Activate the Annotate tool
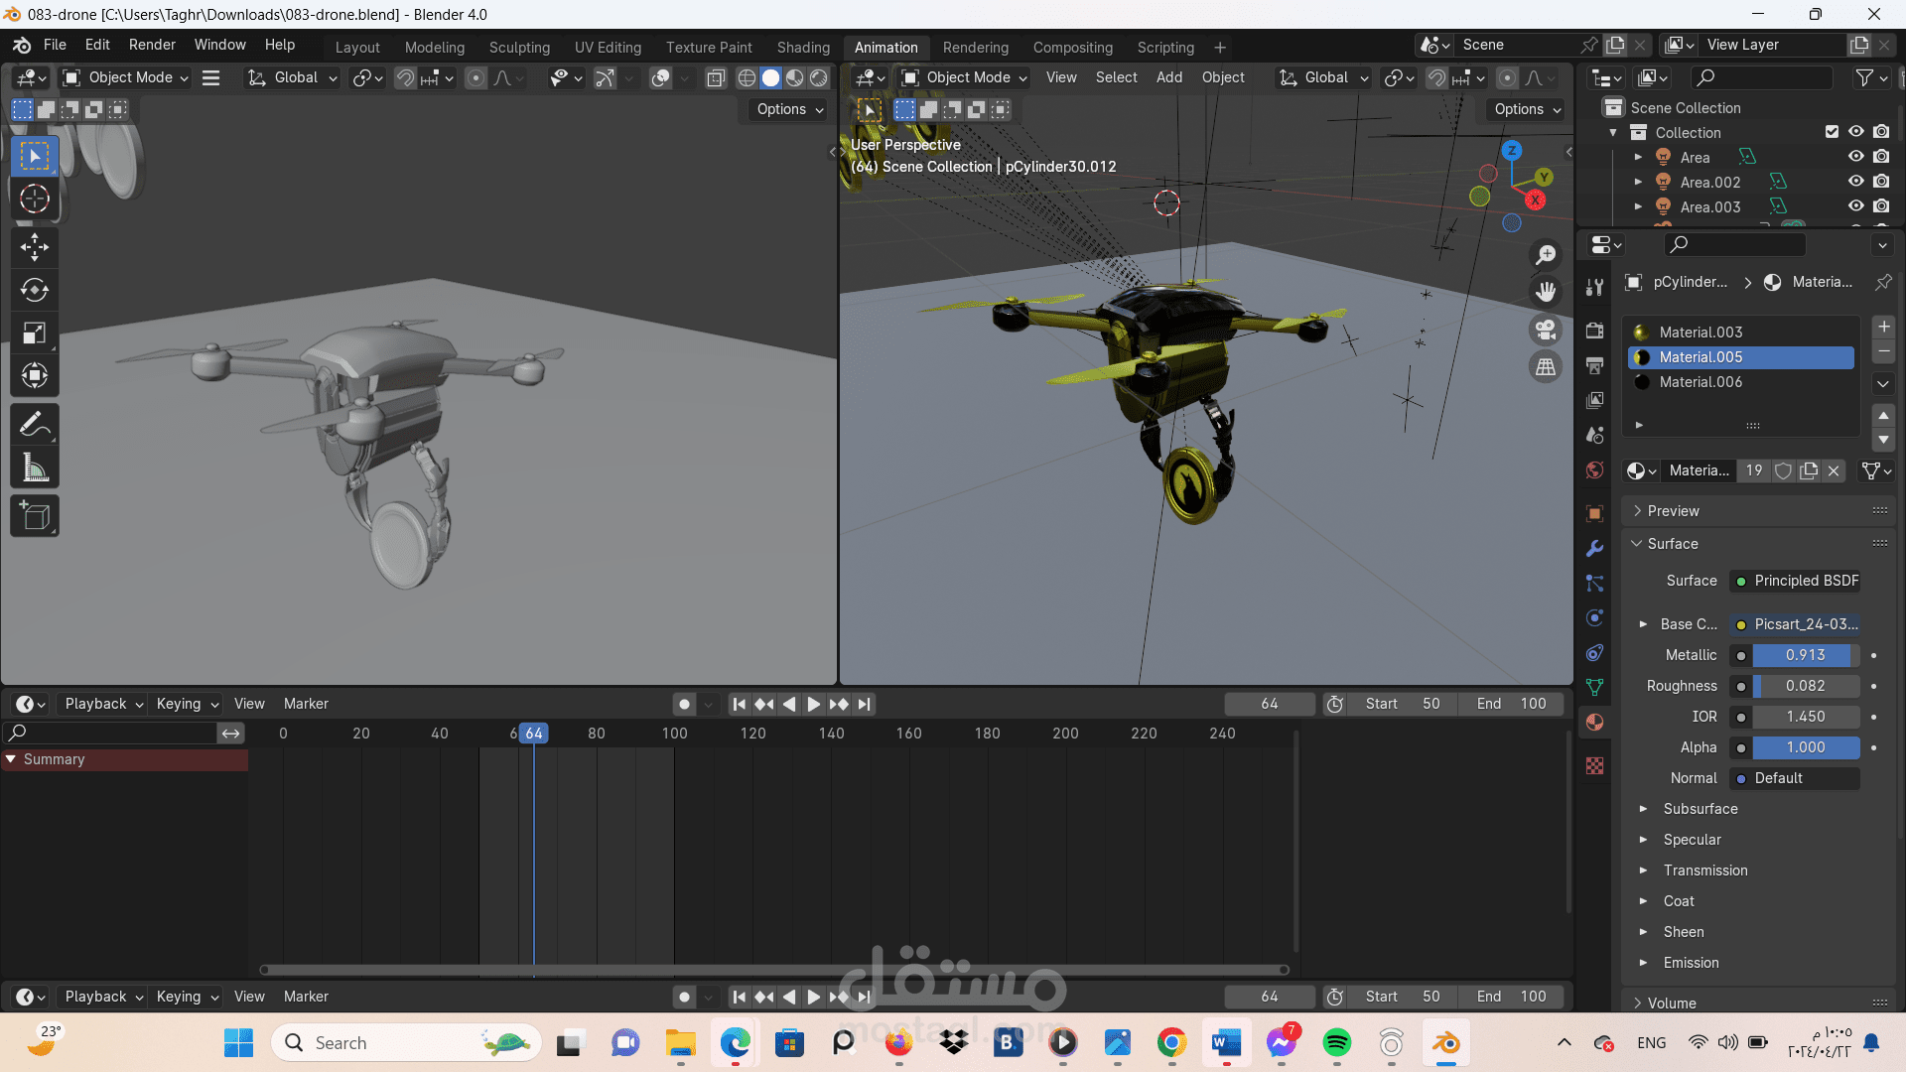Screen dimensions: 1906x1072 tap(35, 425)
